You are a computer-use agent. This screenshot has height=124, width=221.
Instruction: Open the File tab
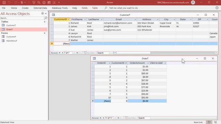tap(4, 8)
